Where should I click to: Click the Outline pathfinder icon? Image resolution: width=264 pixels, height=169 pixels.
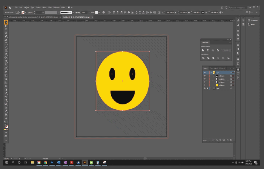pos(223,58)
